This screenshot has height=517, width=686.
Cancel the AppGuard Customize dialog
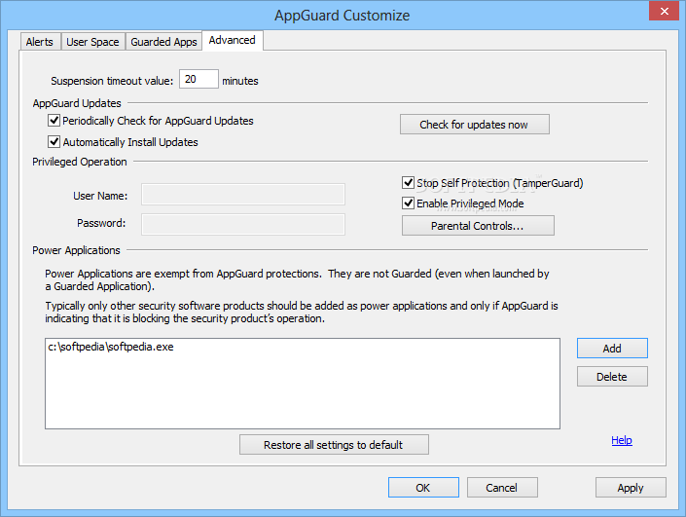point(502,488)
